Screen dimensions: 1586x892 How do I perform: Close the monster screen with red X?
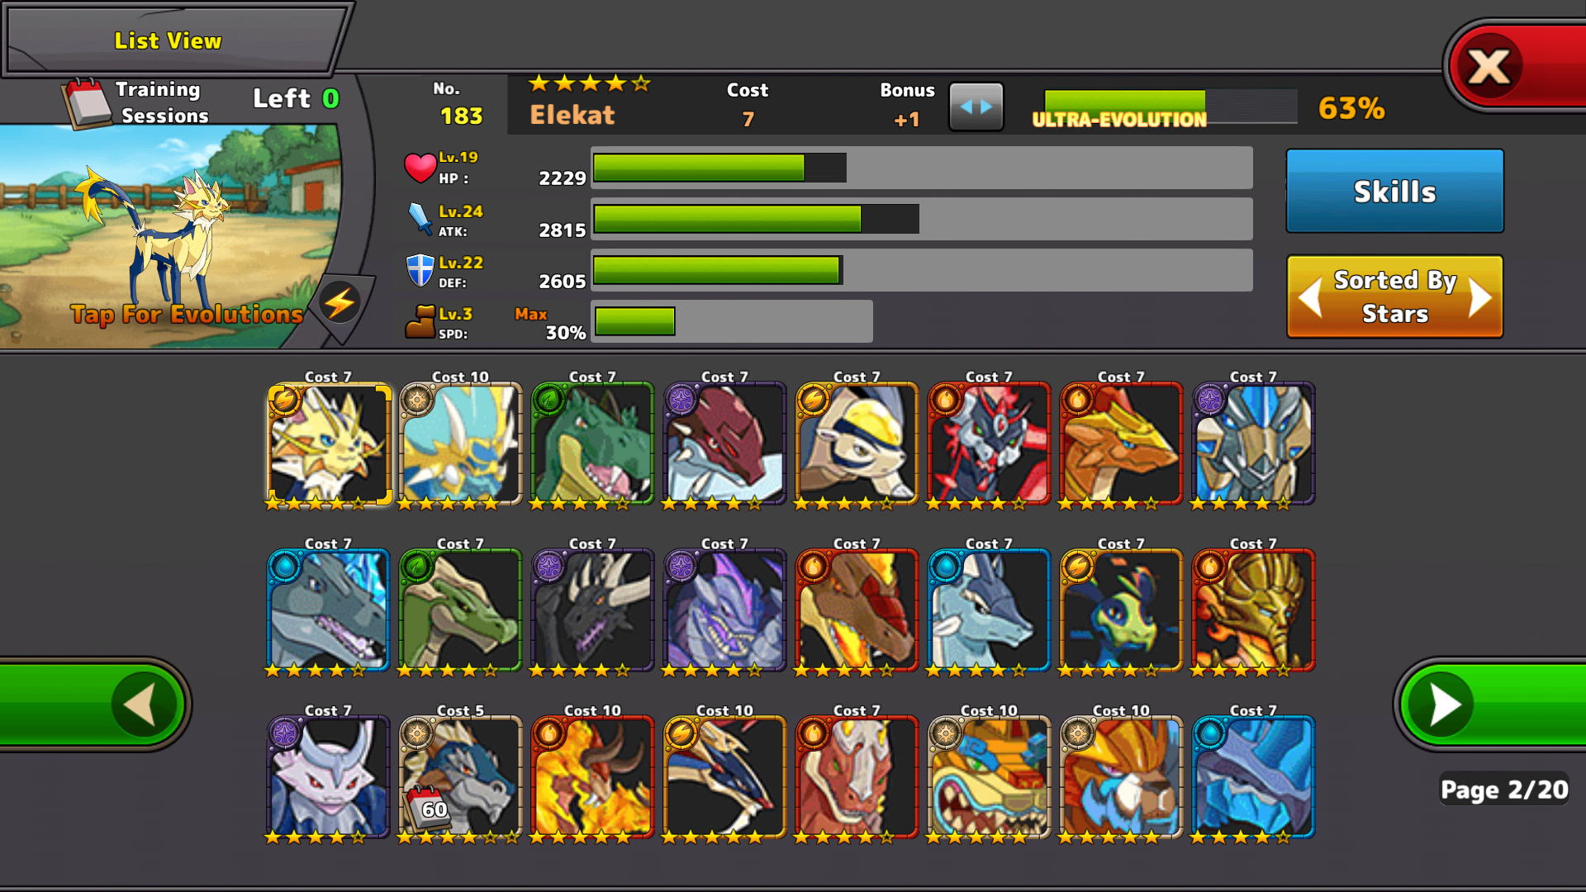[1489, 68]
